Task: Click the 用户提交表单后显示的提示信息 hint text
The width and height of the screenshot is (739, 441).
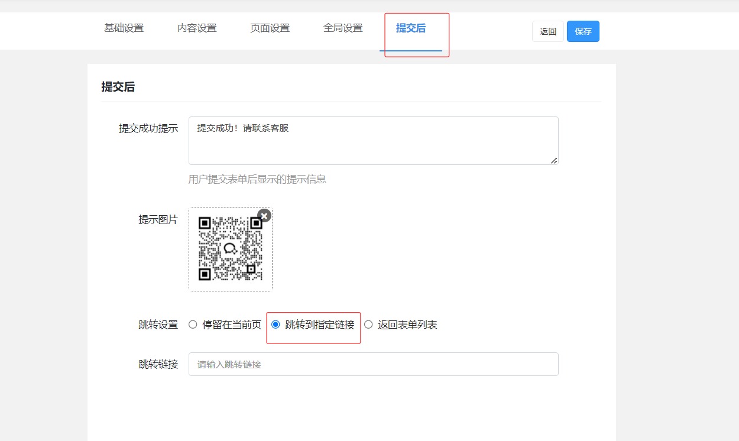Action: [257, 179]
